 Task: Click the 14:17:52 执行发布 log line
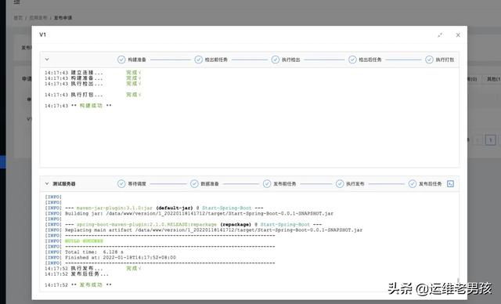click(x=92, y=269)
